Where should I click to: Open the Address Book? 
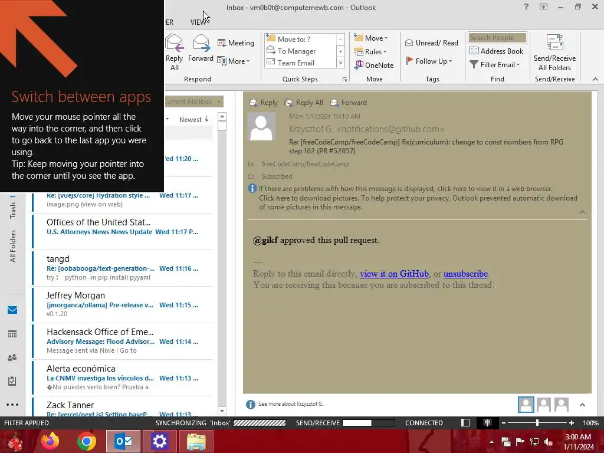[x=496, y=51]
